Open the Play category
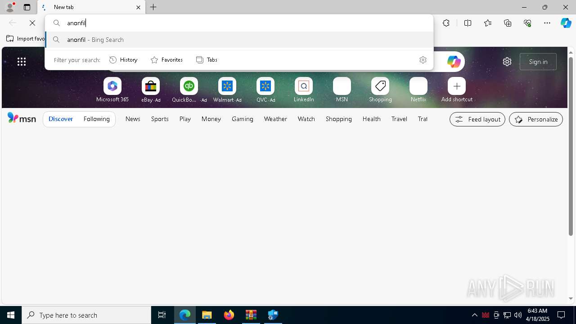Screen dimensions: 576x324 (x=185, y=119)
